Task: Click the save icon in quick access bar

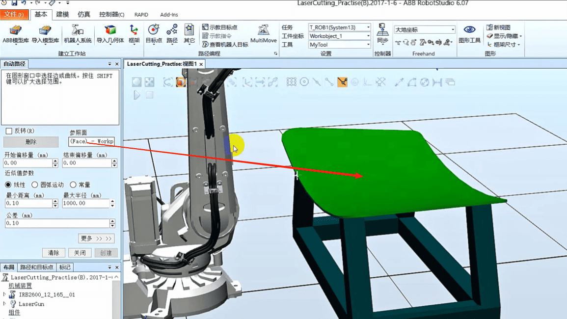Action: (14, 3)
